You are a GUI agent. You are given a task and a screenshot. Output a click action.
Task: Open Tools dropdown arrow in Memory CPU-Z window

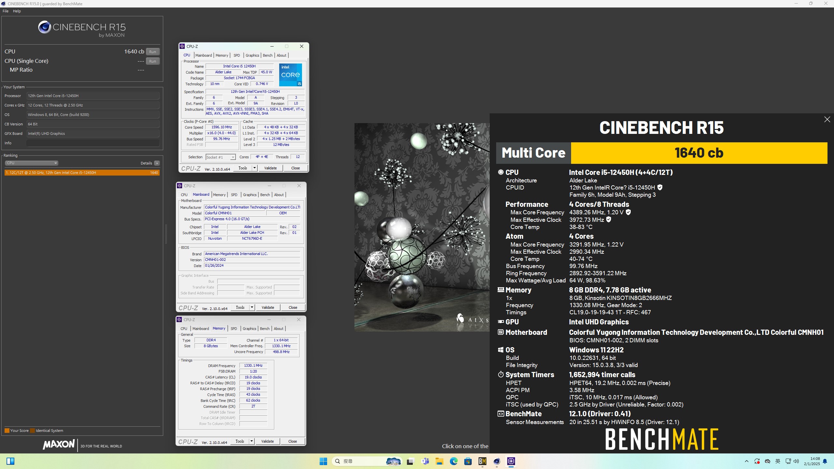(x=252, y=441)
